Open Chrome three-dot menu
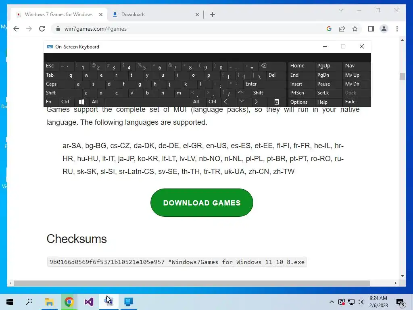The height and width of the screenshot is (310, 413). coord(397,29)
